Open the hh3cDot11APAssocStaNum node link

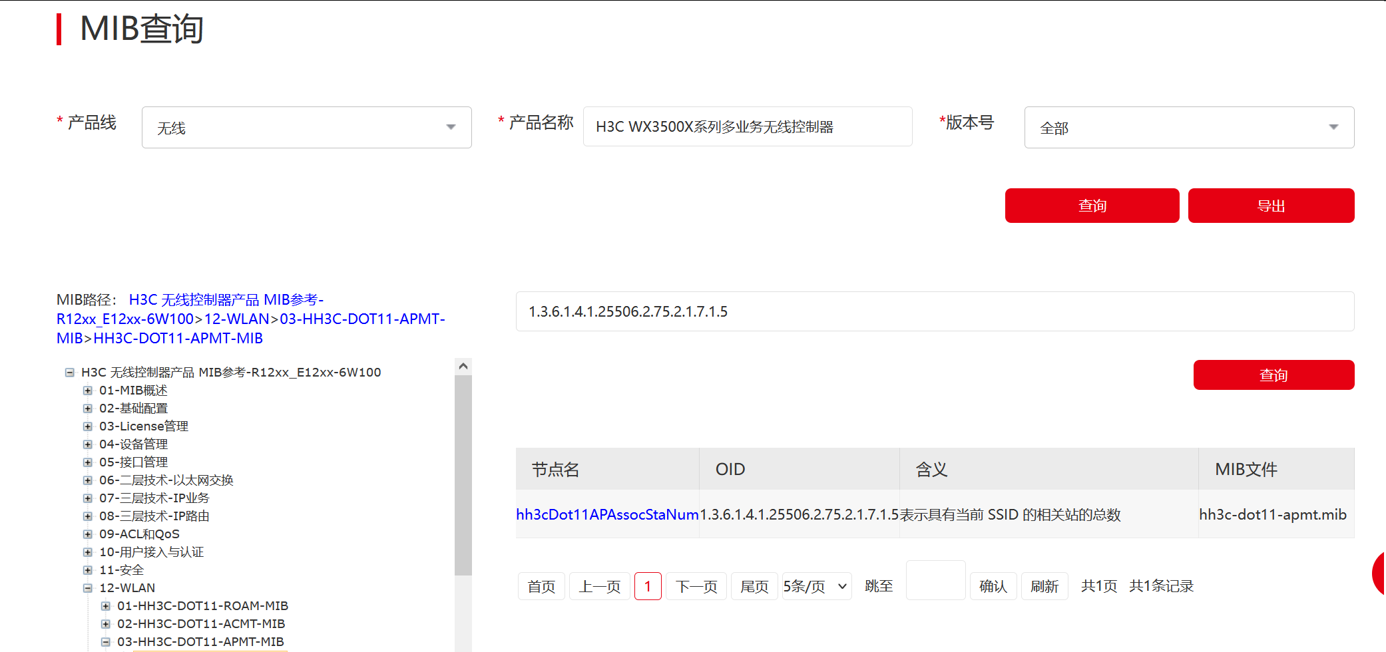tap(607, 514)
